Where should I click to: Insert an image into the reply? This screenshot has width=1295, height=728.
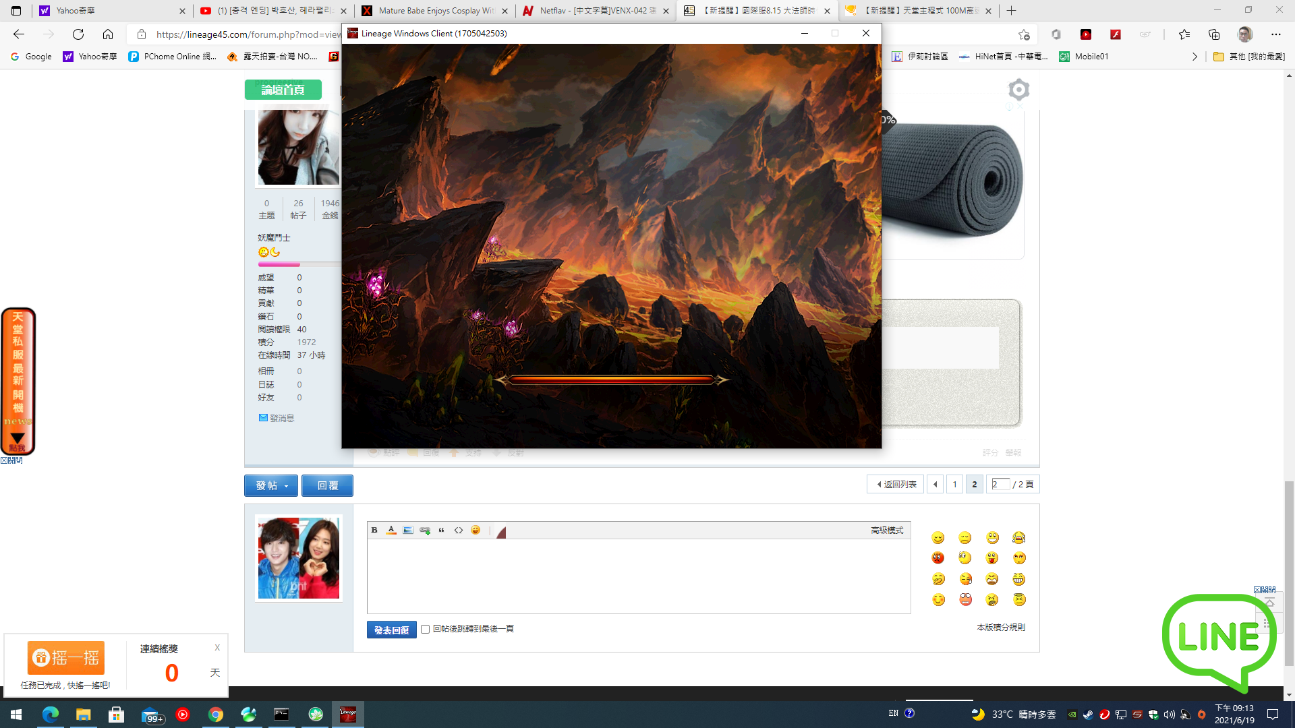[408, 530]
